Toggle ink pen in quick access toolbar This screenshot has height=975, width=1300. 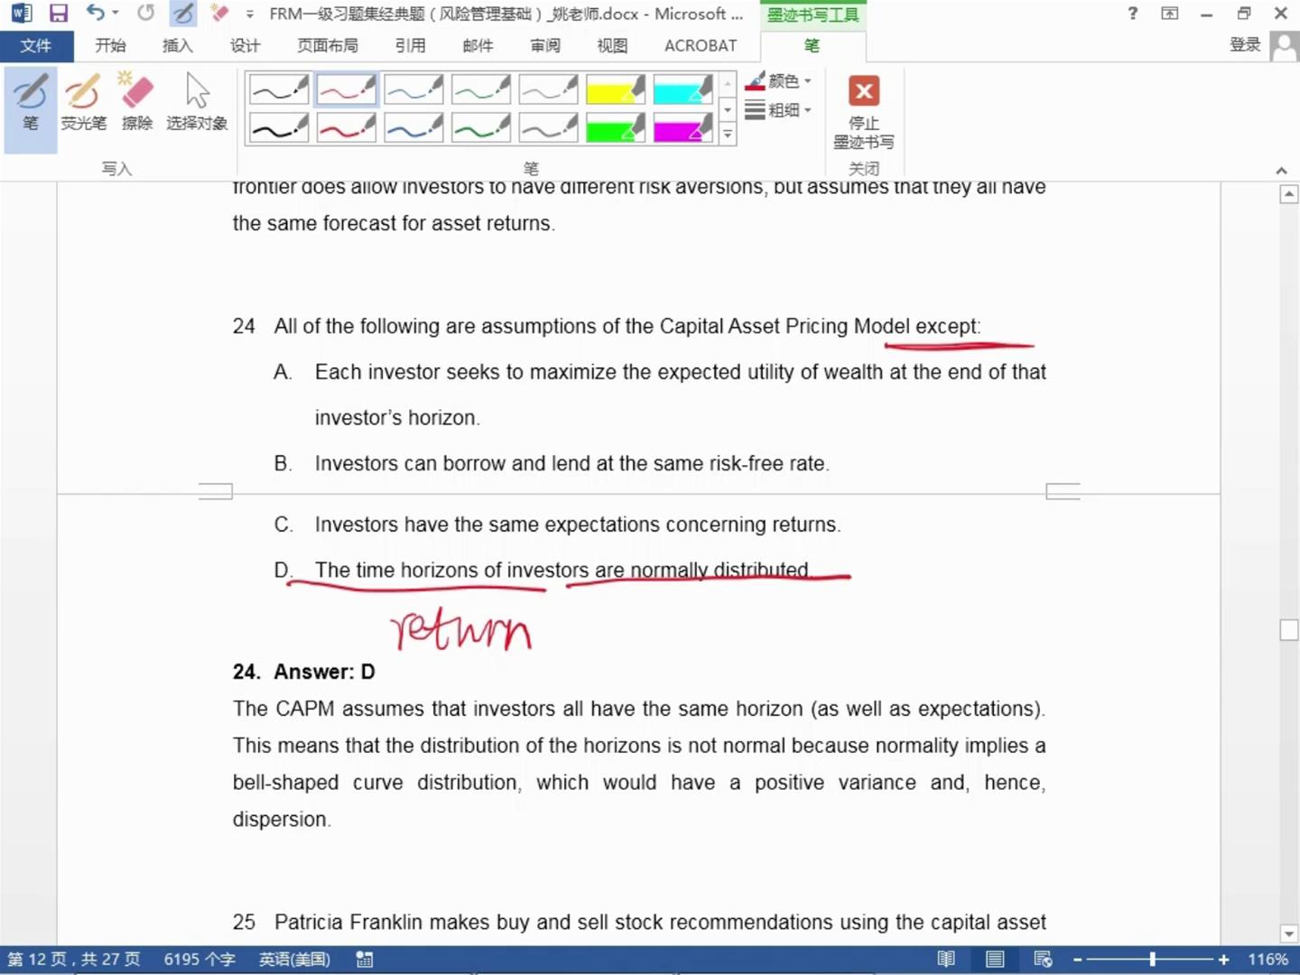pyautogui.click(x=182, y=14)
